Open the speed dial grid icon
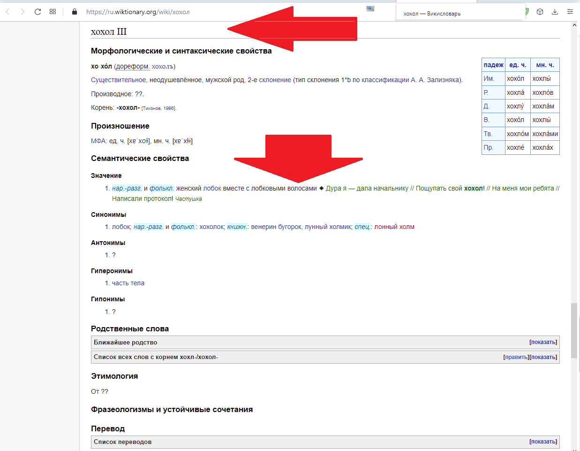Screen dimensions: 580x451 [53, 12]
